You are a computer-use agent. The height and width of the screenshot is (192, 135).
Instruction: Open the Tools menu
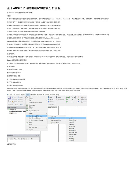point(47,95)
